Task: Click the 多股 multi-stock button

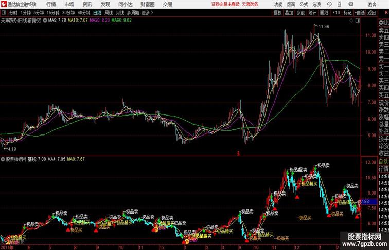Action: (300, 13)
